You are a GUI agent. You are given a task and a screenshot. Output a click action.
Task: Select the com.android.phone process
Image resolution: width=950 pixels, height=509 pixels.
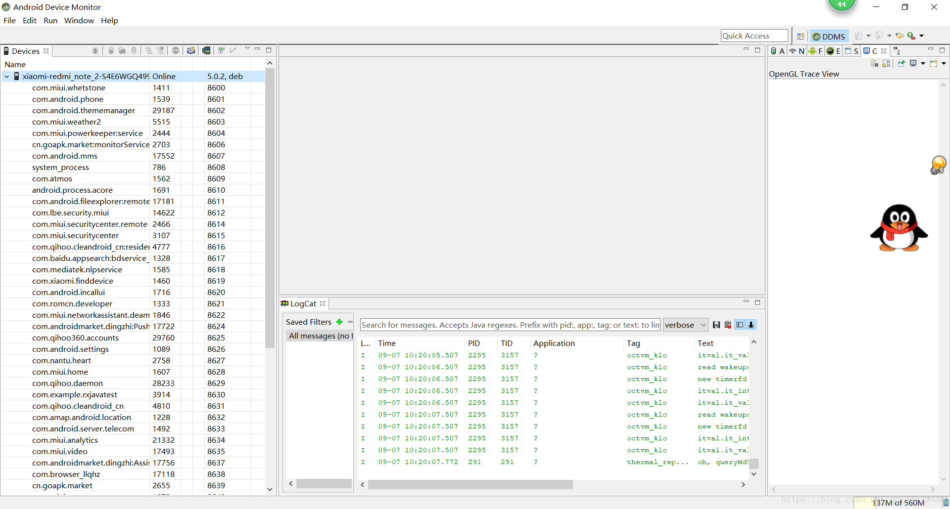pyautogui.click(x=133, y=99)
